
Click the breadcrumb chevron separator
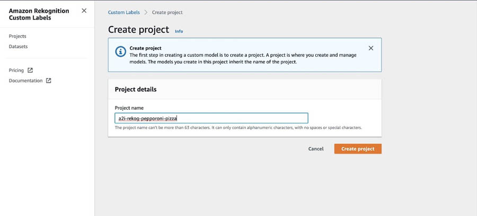(x=146, y=13)
